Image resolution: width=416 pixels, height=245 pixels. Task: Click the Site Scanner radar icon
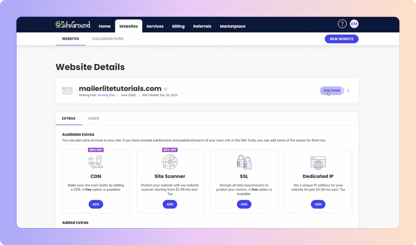coord(170,162)
